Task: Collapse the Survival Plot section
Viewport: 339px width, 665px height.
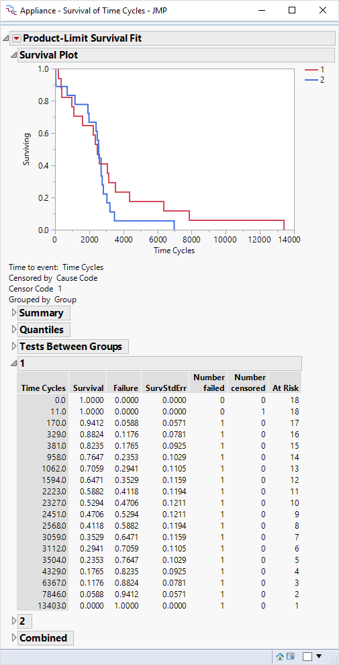Action: pos(13,55)
